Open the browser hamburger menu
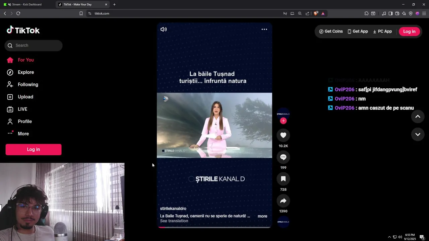This screenshot has height=241, width=429. coord(424,13)
